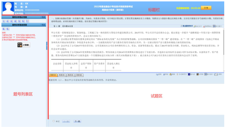
Task: Switch to the 要求(4) tab
Action: click(79, 75)
